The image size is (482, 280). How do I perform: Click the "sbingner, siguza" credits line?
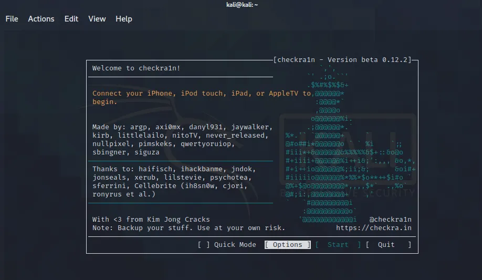click(125, 152)
